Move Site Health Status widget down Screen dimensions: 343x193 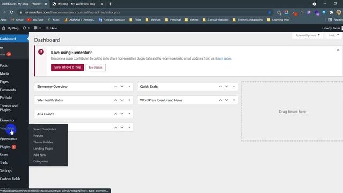(122, 100)
